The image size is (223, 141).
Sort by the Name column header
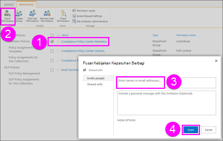[65, 35]
